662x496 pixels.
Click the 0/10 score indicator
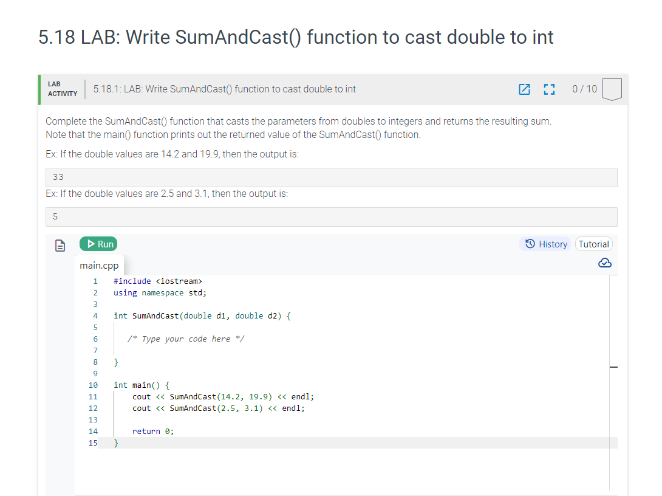point(584,89)
